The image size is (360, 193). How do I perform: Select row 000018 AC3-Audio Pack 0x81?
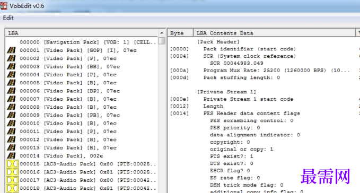[x=88, y=188]
